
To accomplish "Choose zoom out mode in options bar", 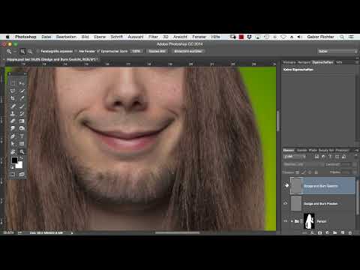I will 30,51.
